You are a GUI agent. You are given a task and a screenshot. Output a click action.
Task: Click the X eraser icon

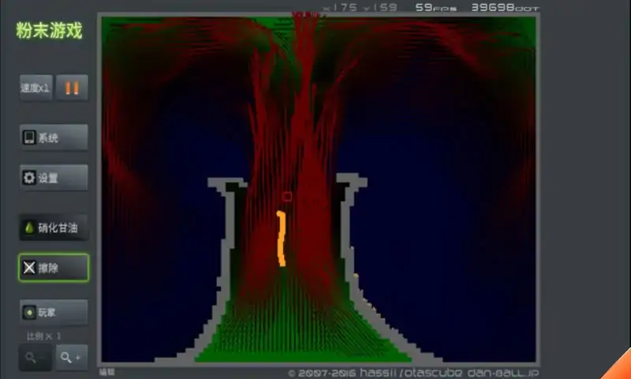pyautogui.click(x=29, y=268)
